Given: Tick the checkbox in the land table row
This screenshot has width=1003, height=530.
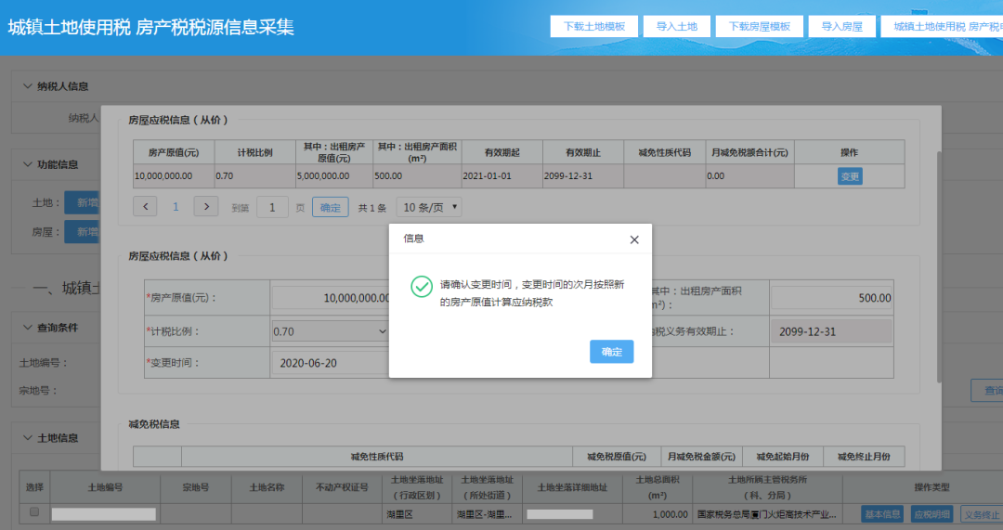Looking at the screenshot, I should [x=34, y=512].
